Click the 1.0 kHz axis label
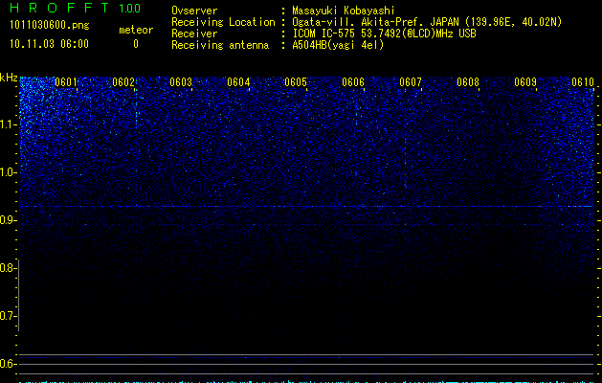The image size is (602, 383). (x=7, y=172)
